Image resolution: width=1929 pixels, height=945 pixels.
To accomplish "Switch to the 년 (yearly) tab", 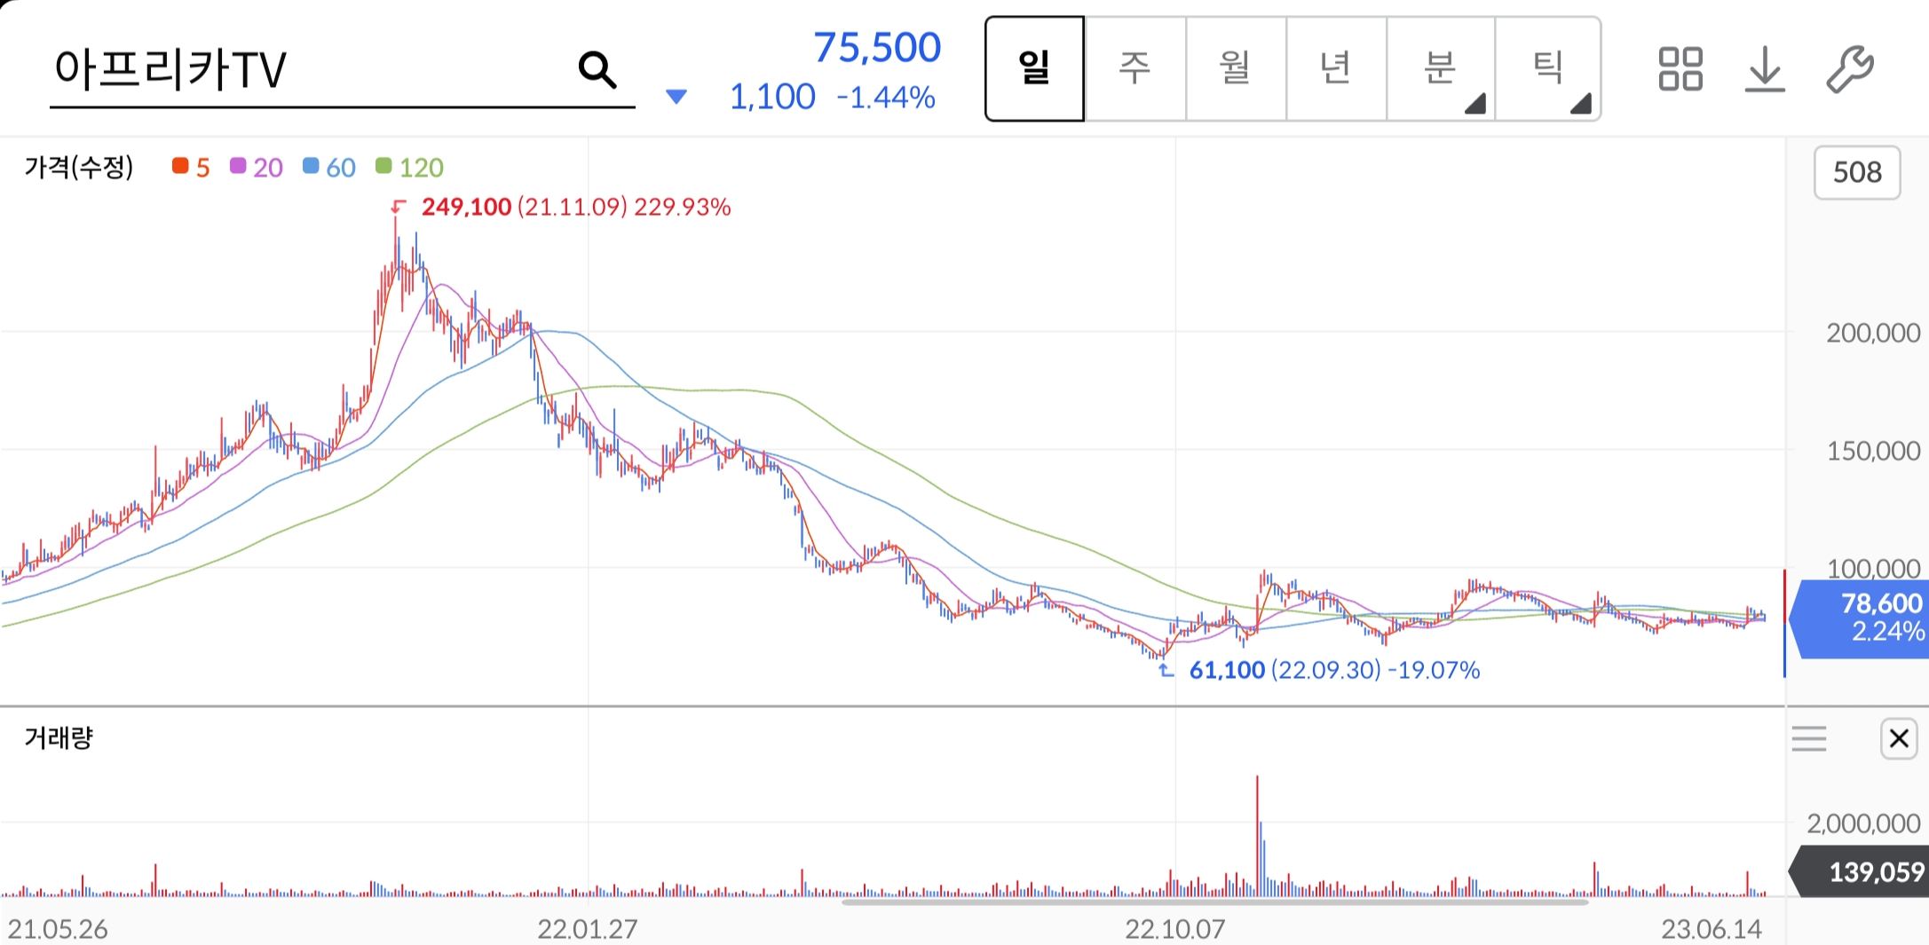I will click(x=1336, y=68).
